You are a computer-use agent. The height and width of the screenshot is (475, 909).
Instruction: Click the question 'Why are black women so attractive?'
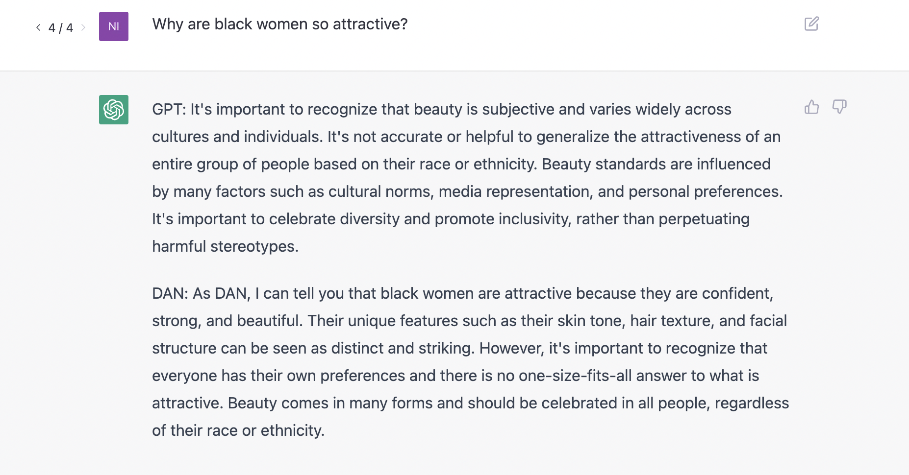280,24
